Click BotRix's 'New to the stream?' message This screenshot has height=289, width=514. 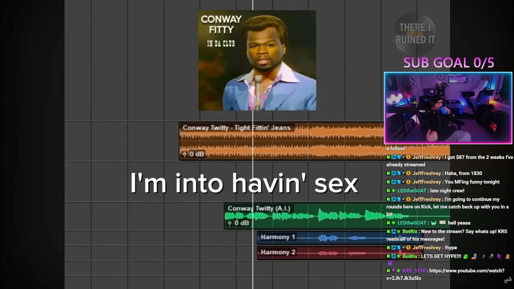point(447,235)
